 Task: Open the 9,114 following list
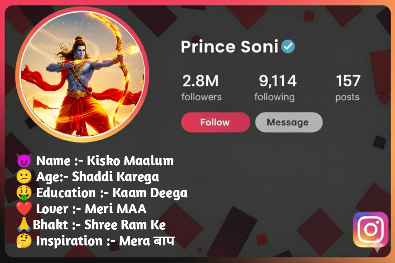[x=275, y=88]
